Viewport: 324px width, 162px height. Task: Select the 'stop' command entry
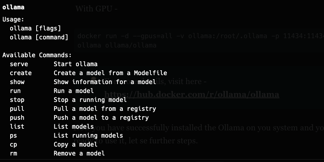(17, 99)
